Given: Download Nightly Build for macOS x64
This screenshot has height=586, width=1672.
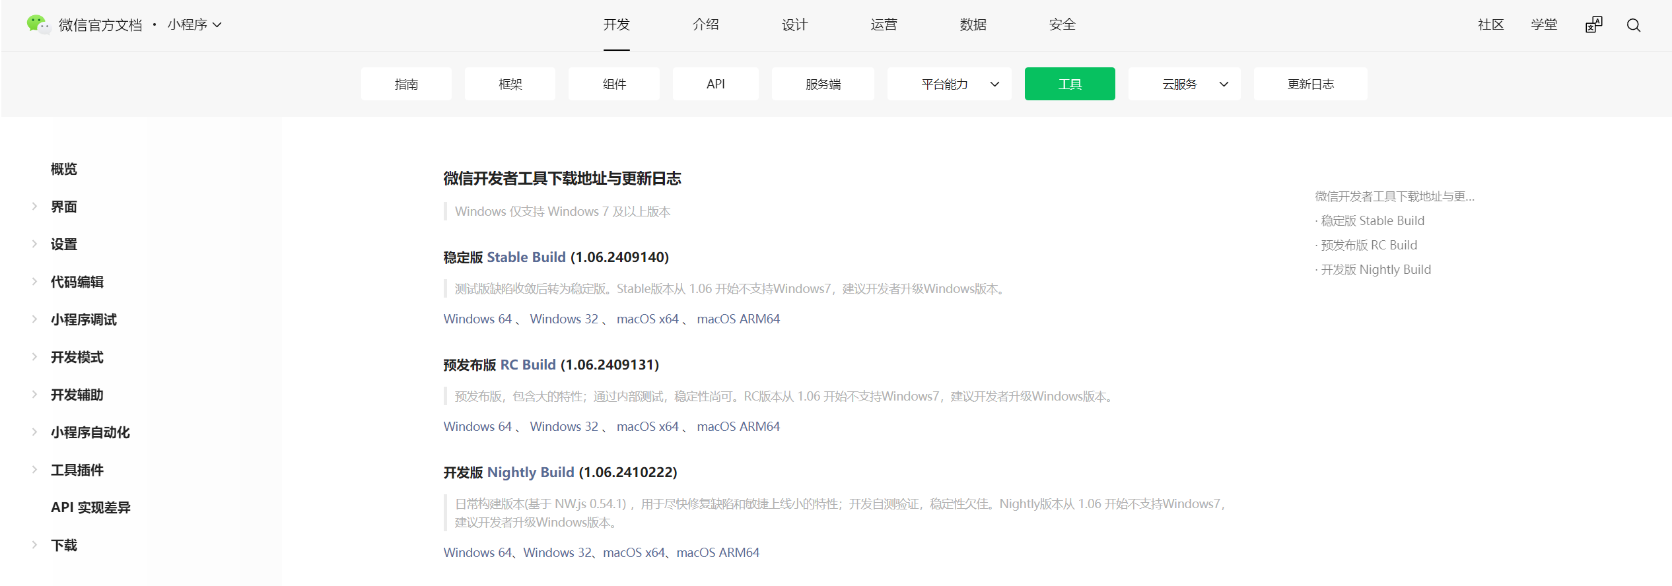Looking at the screenshot, I should 634,552.
